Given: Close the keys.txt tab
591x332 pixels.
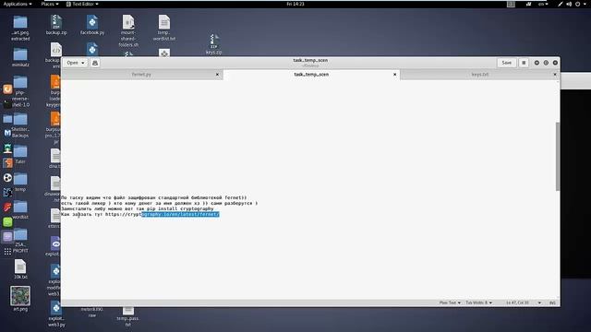Looking at the screenshot, I should point(555,75).
